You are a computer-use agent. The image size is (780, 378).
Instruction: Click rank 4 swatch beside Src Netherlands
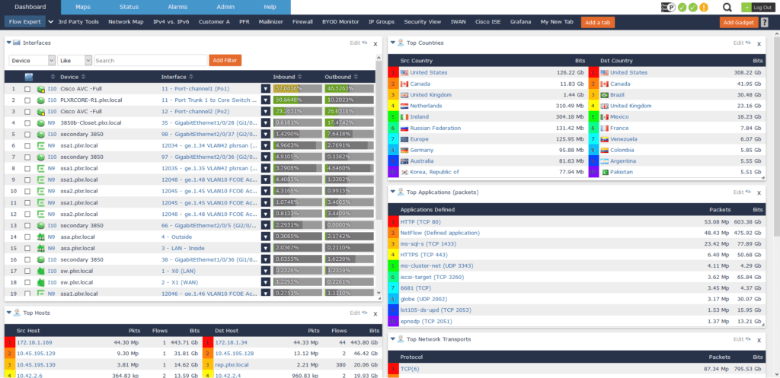click(392, 106)
